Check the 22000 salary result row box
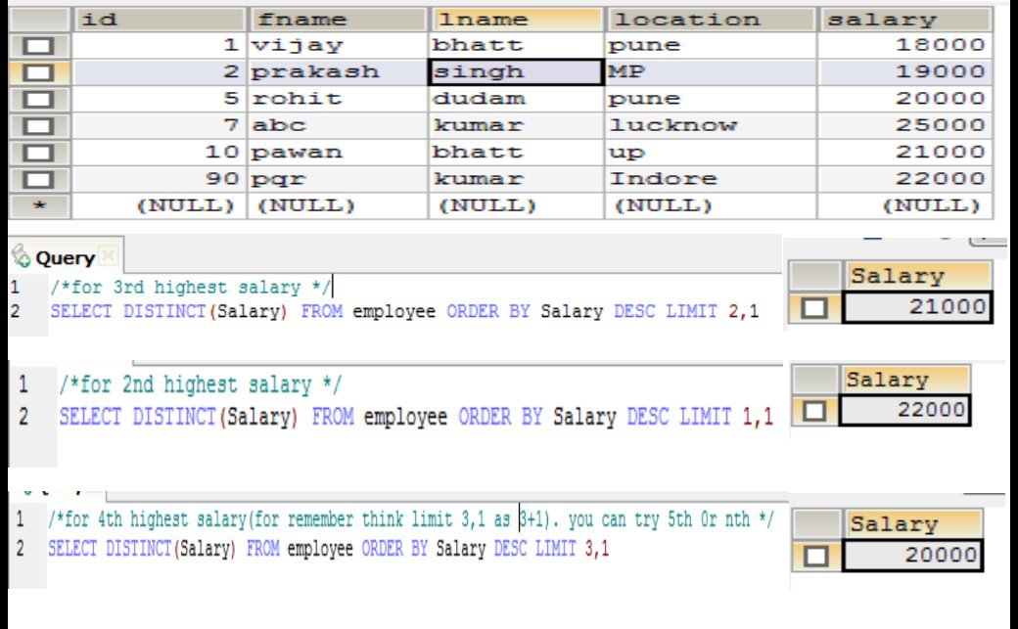The height and width of the screenshot is (629, 1018). (x=814, y=411)
